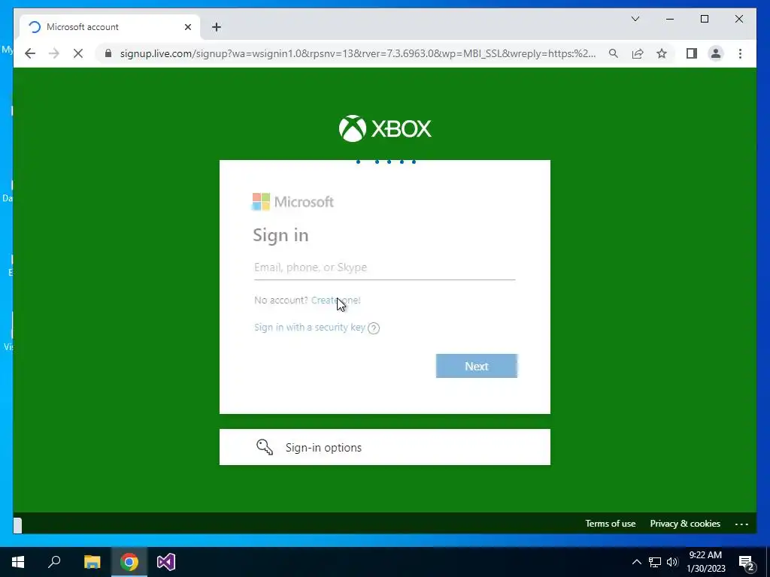770x577 pixels.
Task: Open the Chrome profile avatar menu
Action: click(x=716, y=53)
